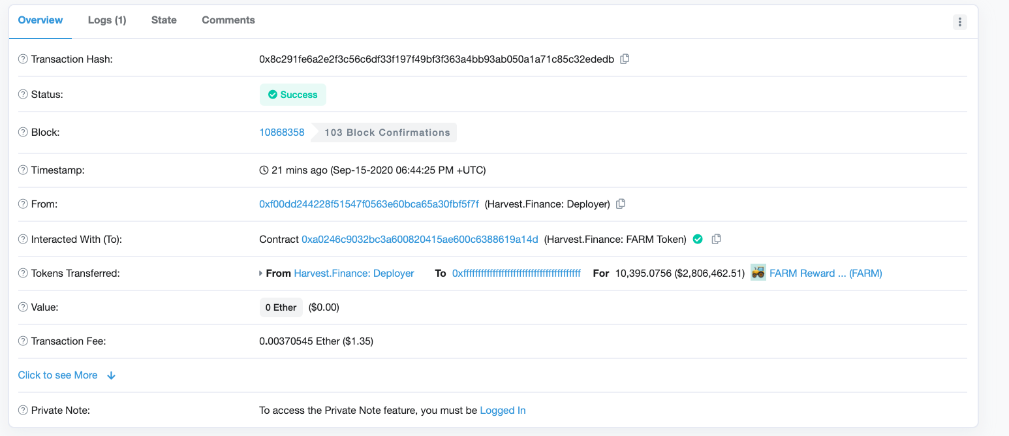Switch to the Overview tab

tap(40, 20)
